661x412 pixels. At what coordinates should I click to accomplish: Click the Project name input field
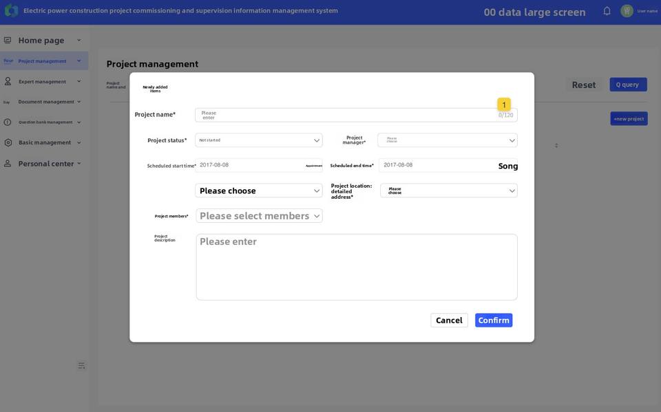[356, 115]
